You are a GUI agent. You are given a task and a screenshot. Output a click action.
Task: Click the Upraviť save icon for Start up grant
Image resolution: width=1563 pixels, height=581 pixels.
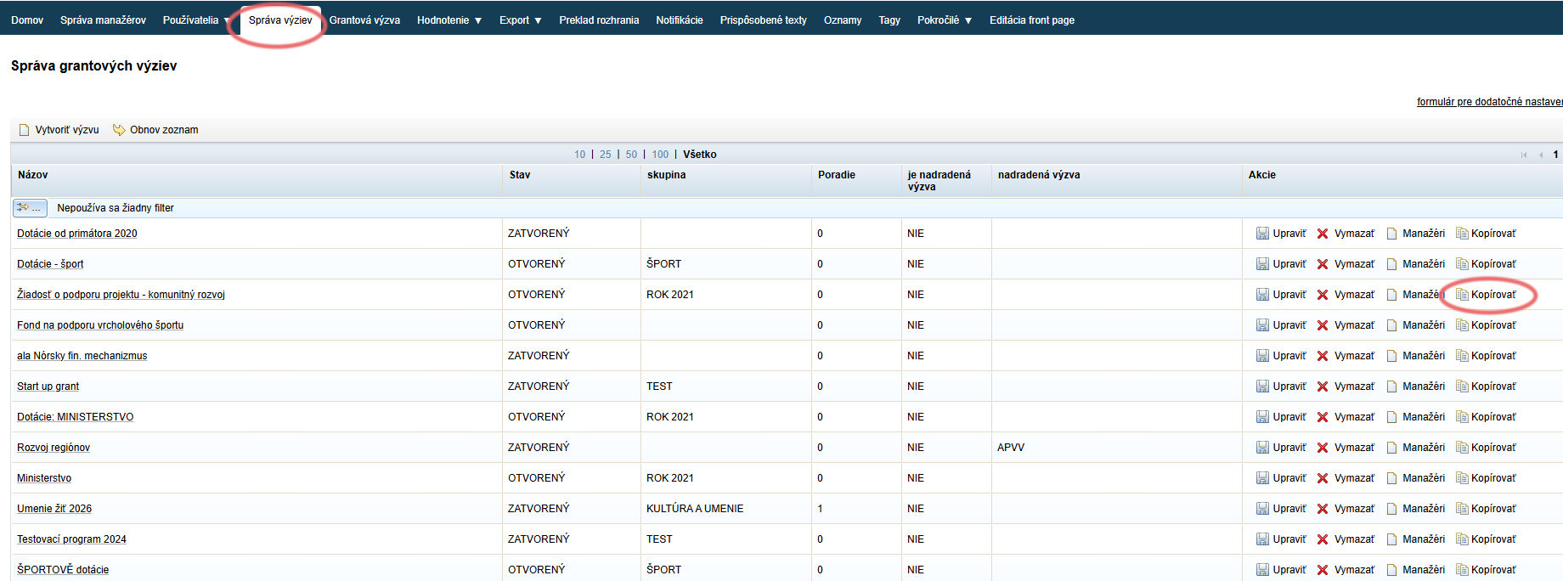click(1262, 386)
